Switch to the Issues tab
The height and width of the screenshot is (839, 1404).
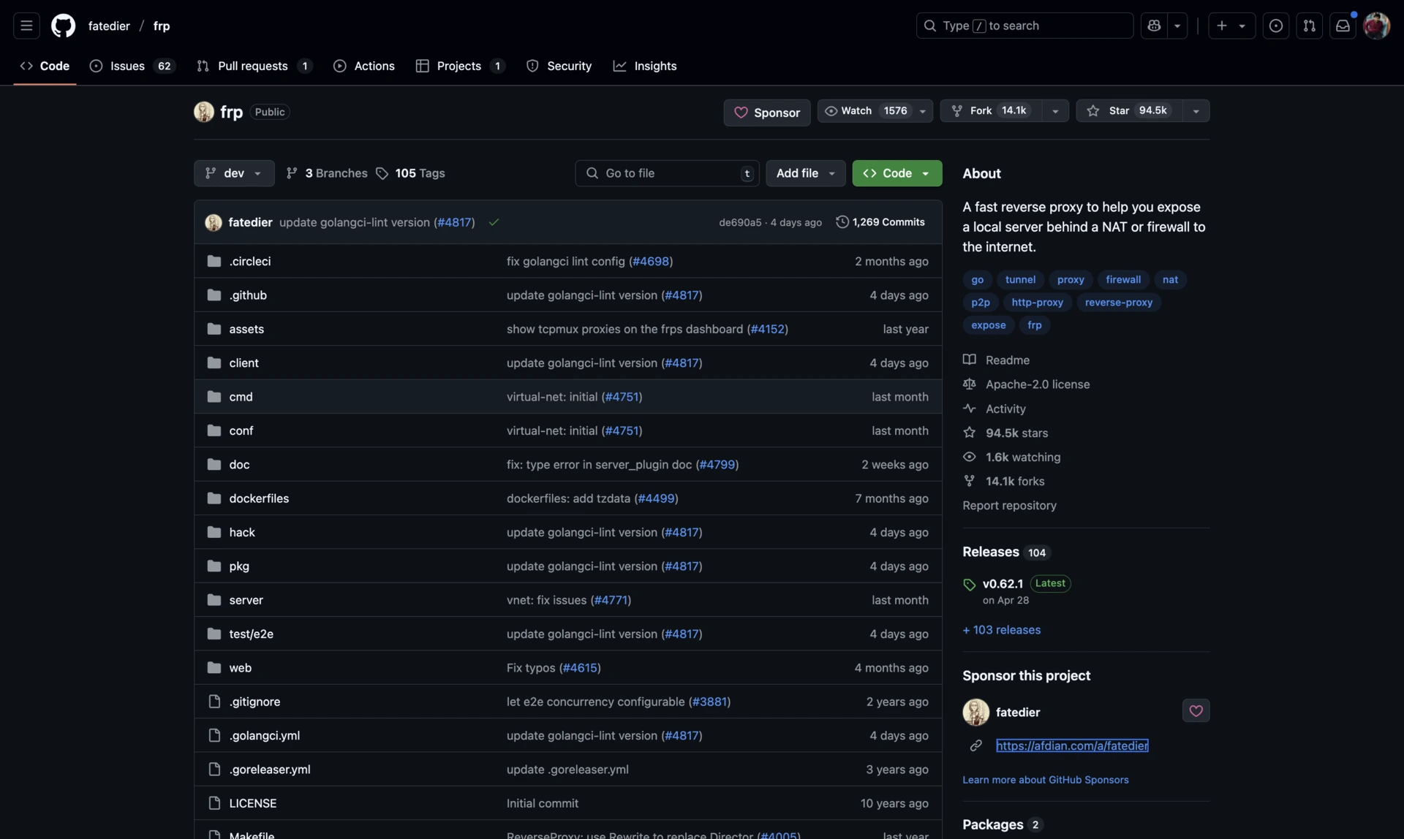[132, 66]
